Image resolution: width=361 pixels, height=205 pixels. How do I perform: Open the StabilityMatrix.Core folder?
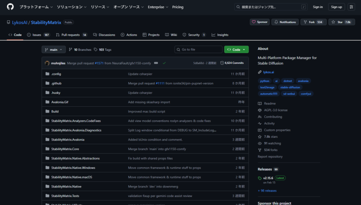[x=65, y=149]
